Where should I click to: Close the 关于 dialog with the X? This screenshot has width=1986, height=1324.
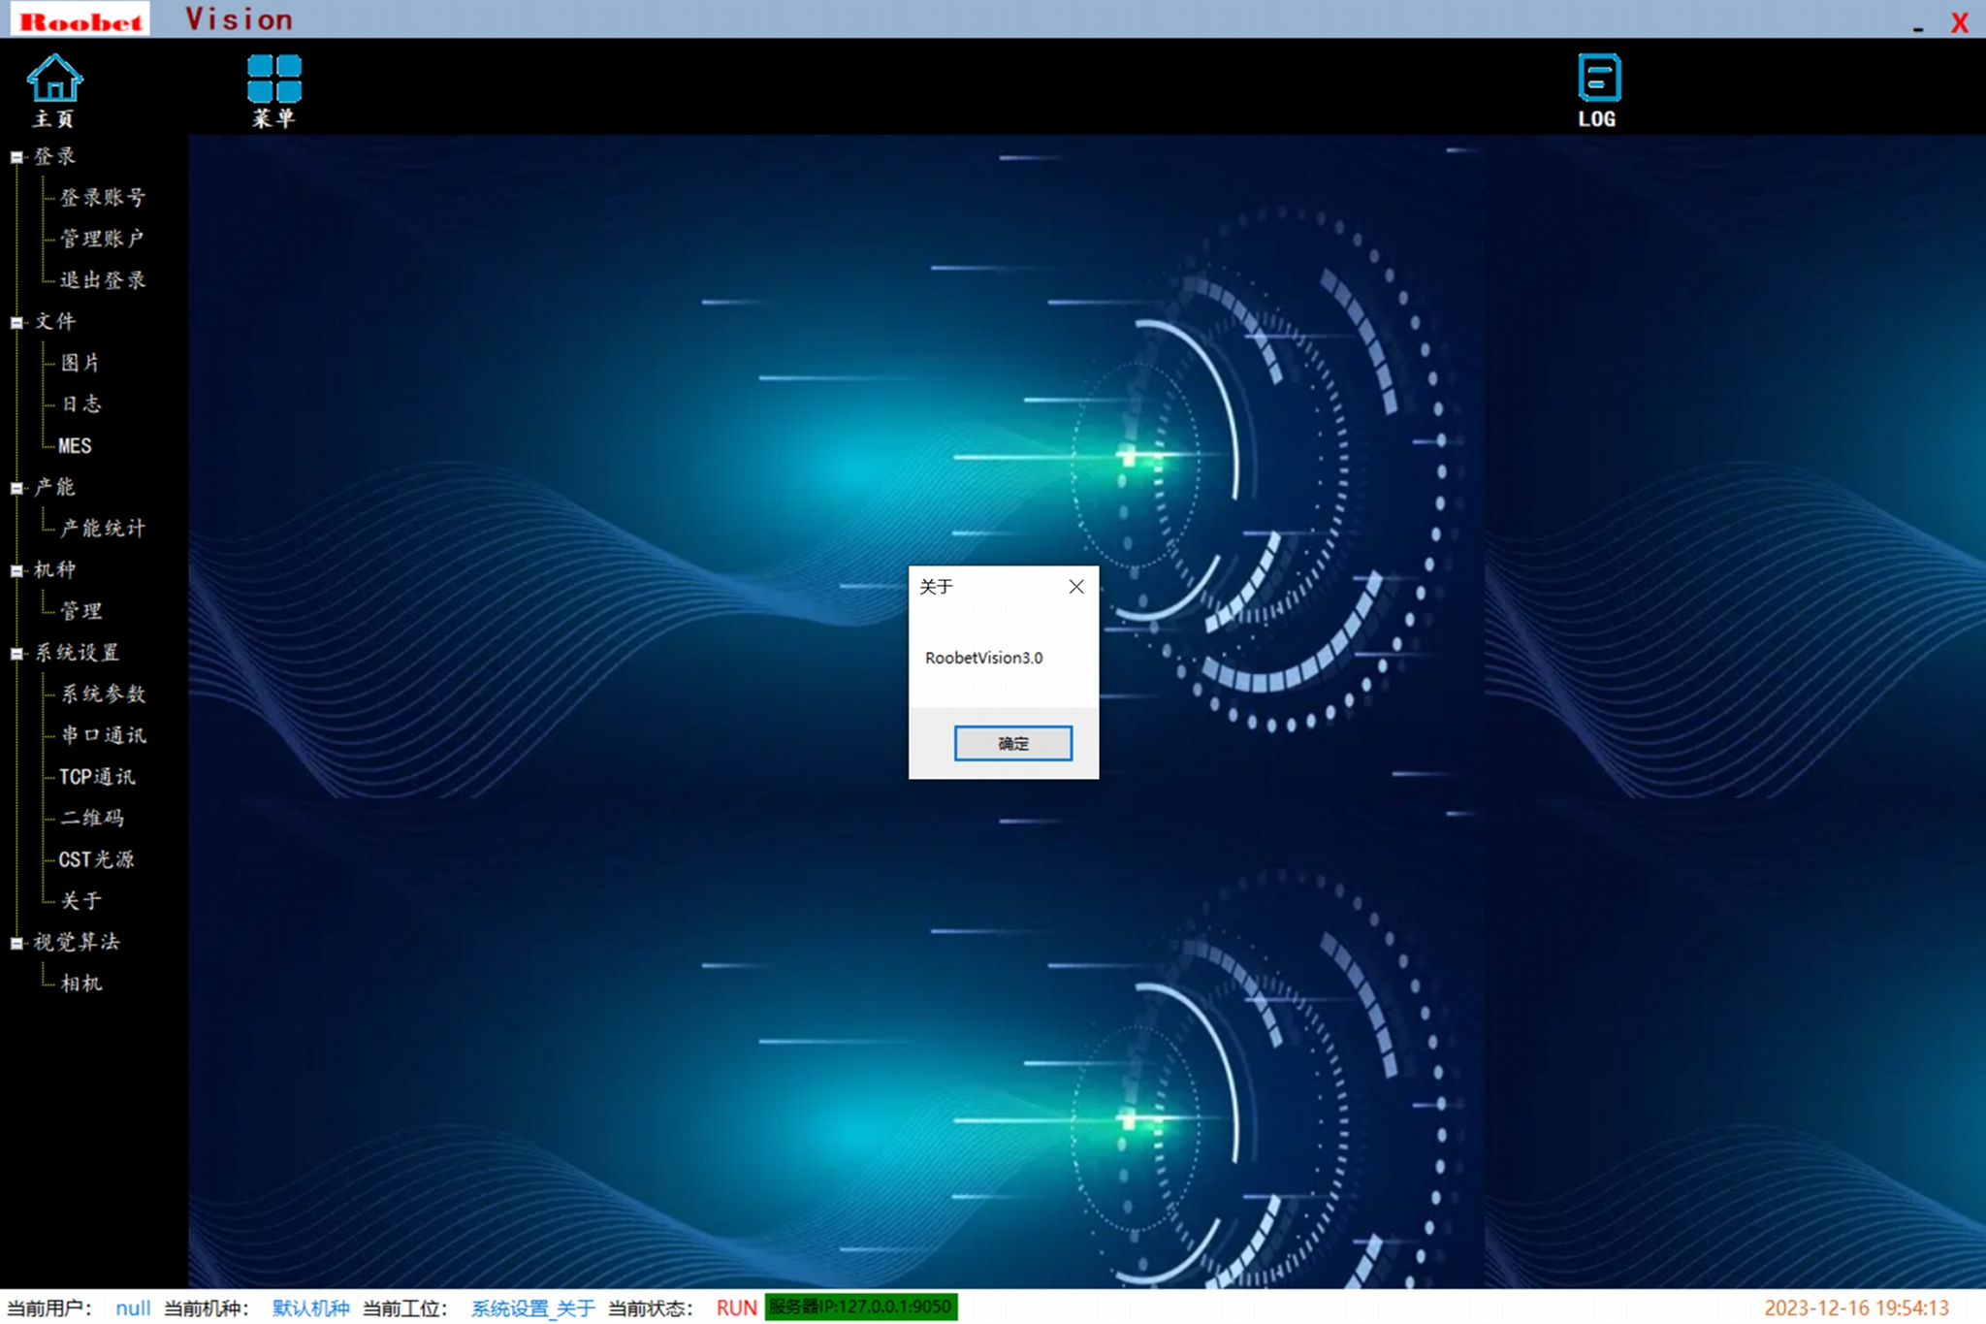click(x=1076, y=587)
